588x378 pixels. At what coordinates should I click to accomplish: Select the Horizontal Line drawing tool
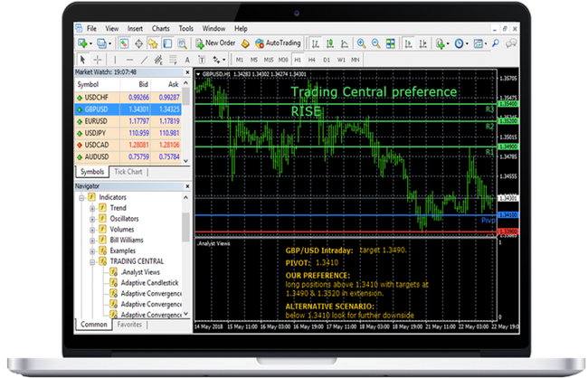tap(129, 60)
